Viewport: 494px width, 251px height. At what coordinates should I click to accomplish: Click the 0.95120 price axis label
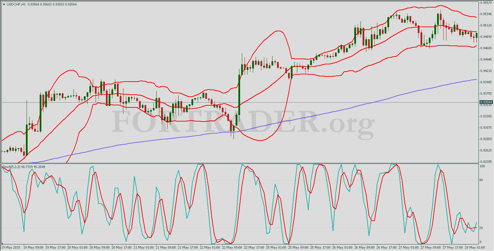tap(486, 25)
